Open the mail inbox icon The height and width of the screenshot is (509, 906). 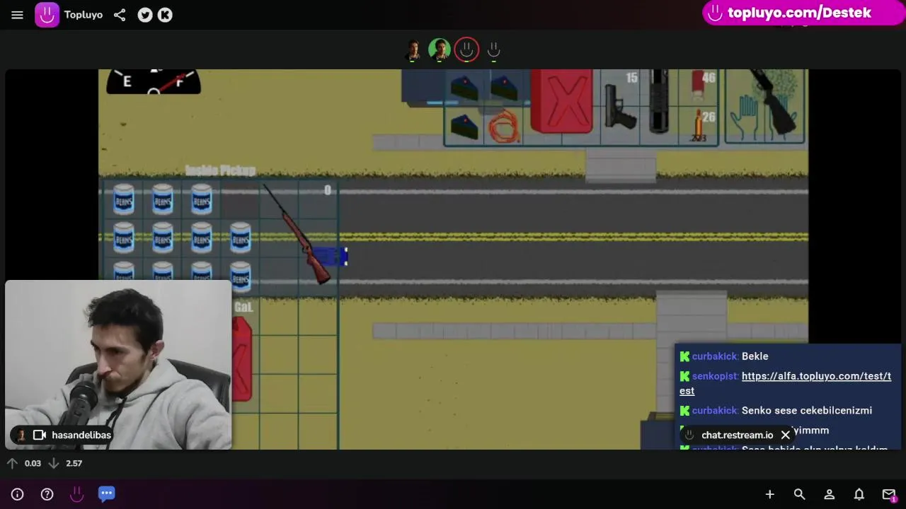pyautogui.click(x=889, y=494)
